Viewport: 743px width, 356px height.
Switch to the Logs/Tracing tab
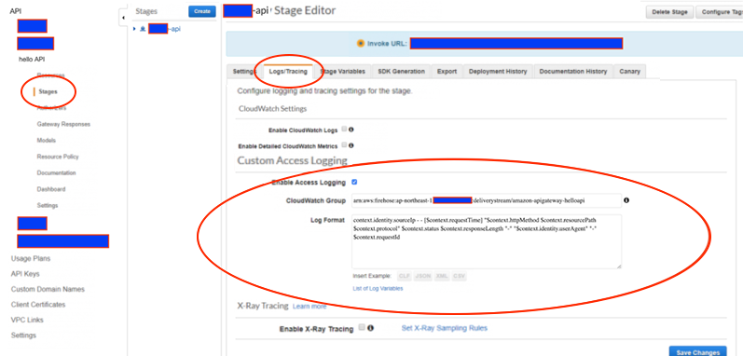click(x=288, y=72)
